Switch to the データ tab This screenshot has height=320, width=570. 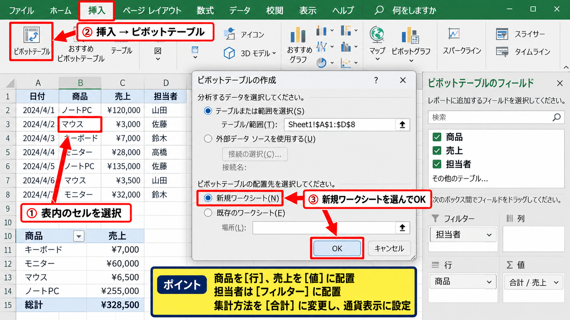[240, 11]
